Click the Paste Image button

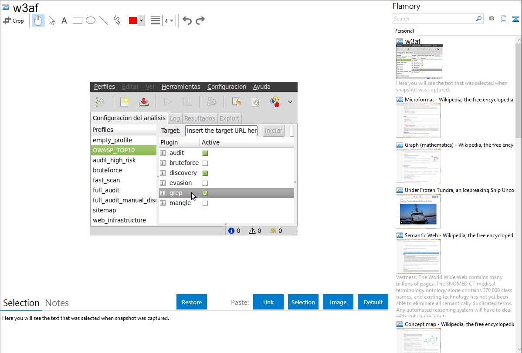coord(338,302)
